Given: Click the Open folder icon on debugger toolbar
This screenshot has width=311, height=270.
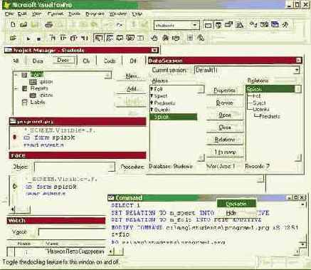Looking at the screenshot, I should [13, 38].
